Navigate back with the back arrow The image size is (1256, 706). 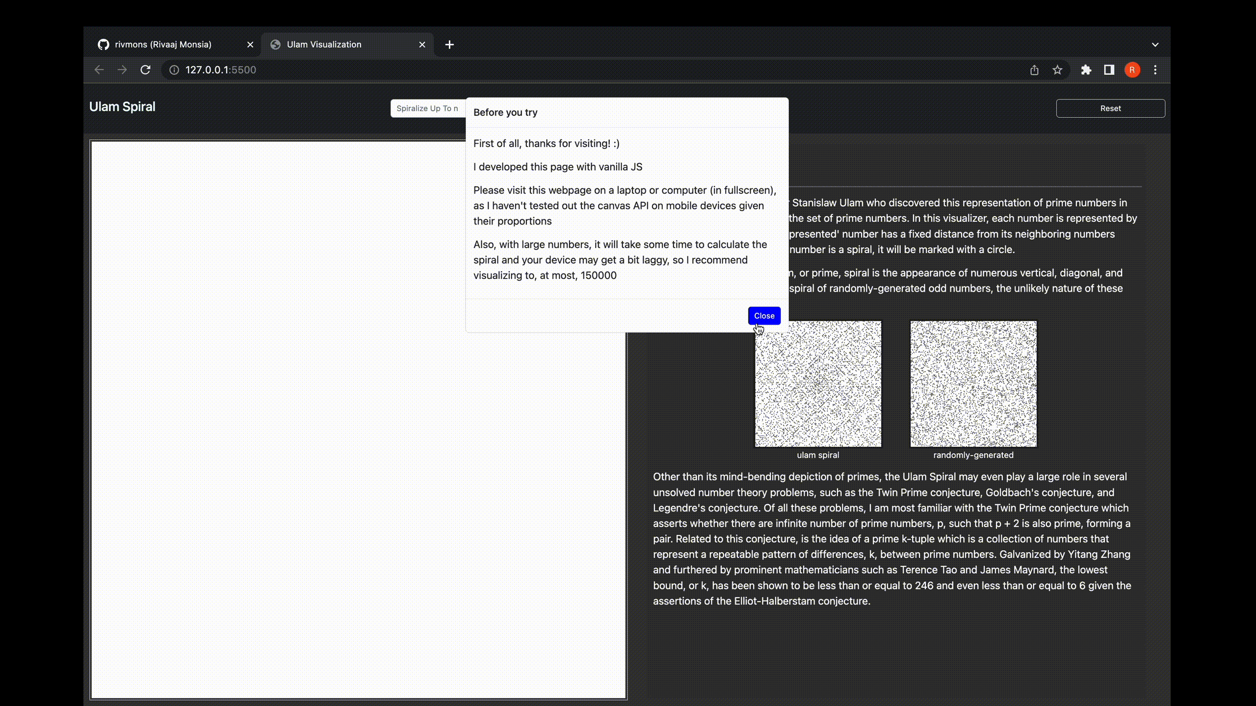(99, 70)
